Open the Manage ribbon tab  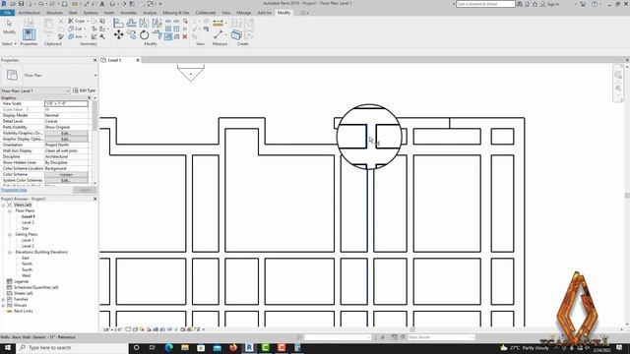[x=243, y=13]
